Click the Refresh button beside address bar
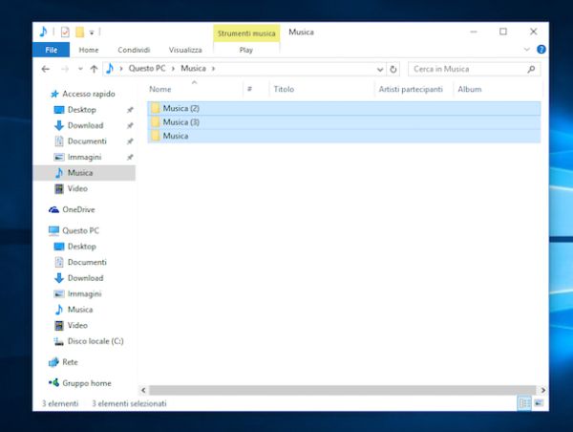This screenshot has width=573, height=432. (x=393, y=69)
